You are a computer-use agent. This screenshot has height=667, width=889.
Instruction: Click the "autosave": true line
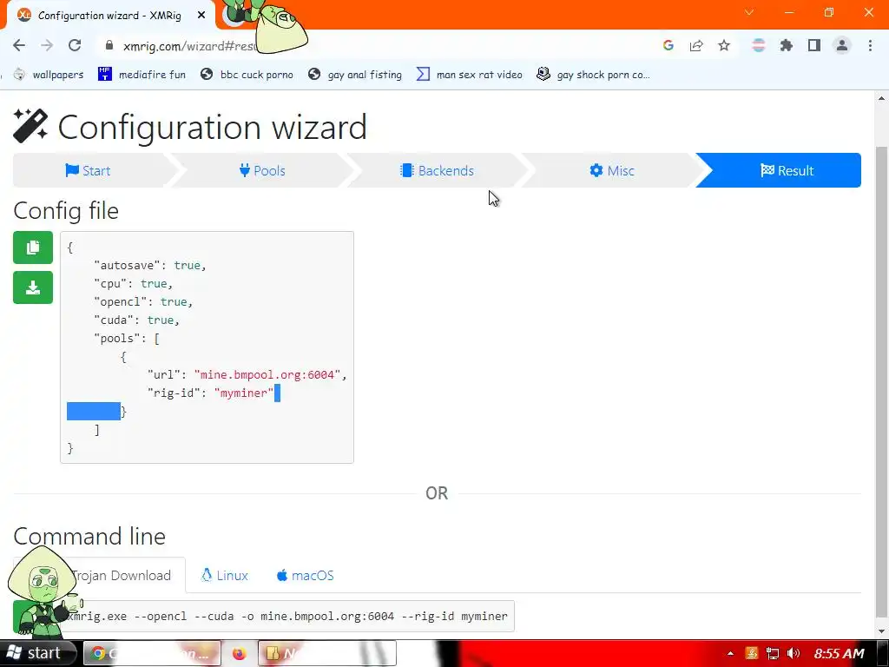pyautogui.click(x=149, y=266)
